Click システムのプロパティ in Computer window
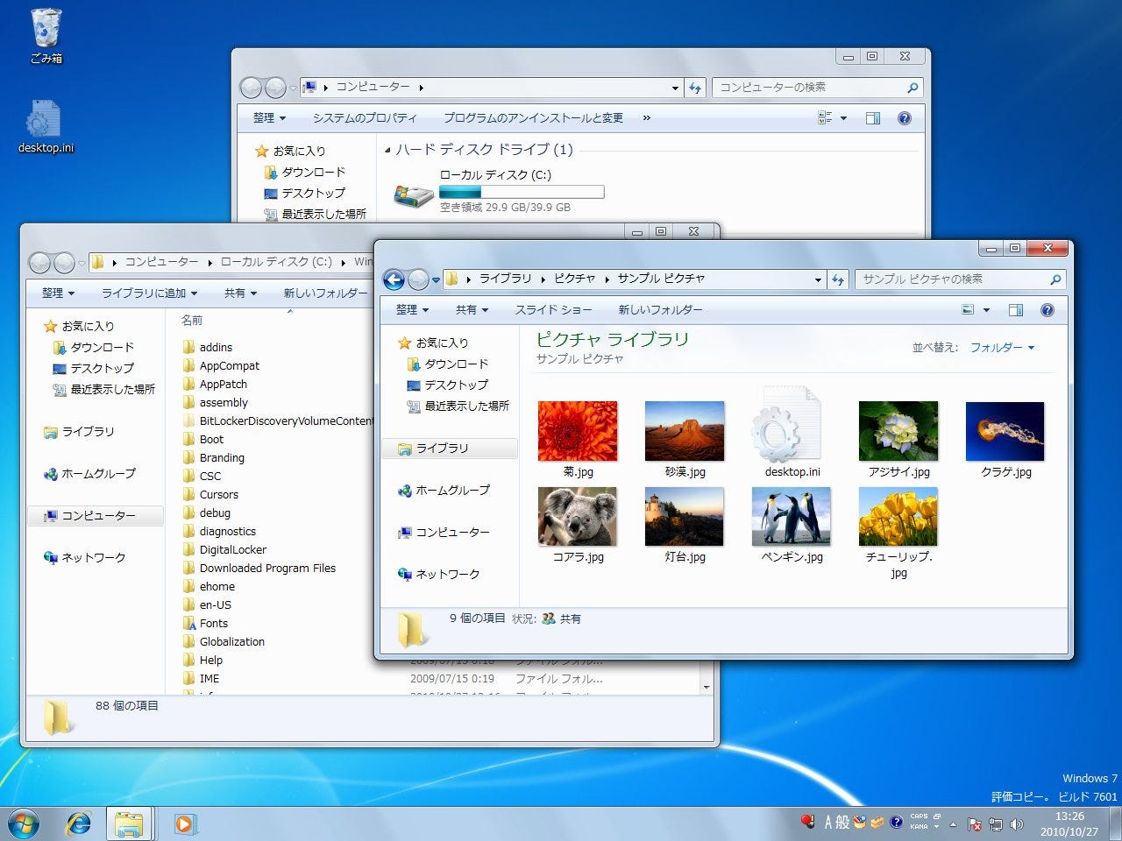Screen dimensions: 1122x841 [365, 117]
